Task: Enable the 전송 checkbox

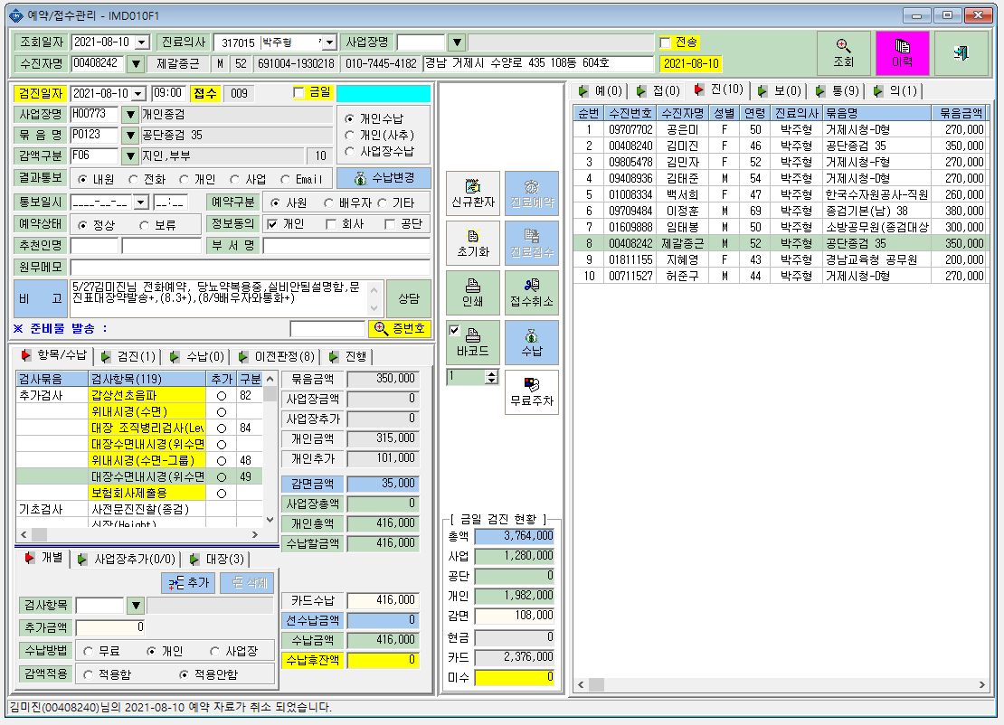Action: [x=666, y=42]
